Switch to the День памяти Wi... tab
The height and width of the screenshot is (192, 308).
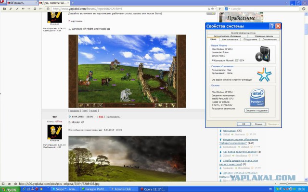click(54, 3)
